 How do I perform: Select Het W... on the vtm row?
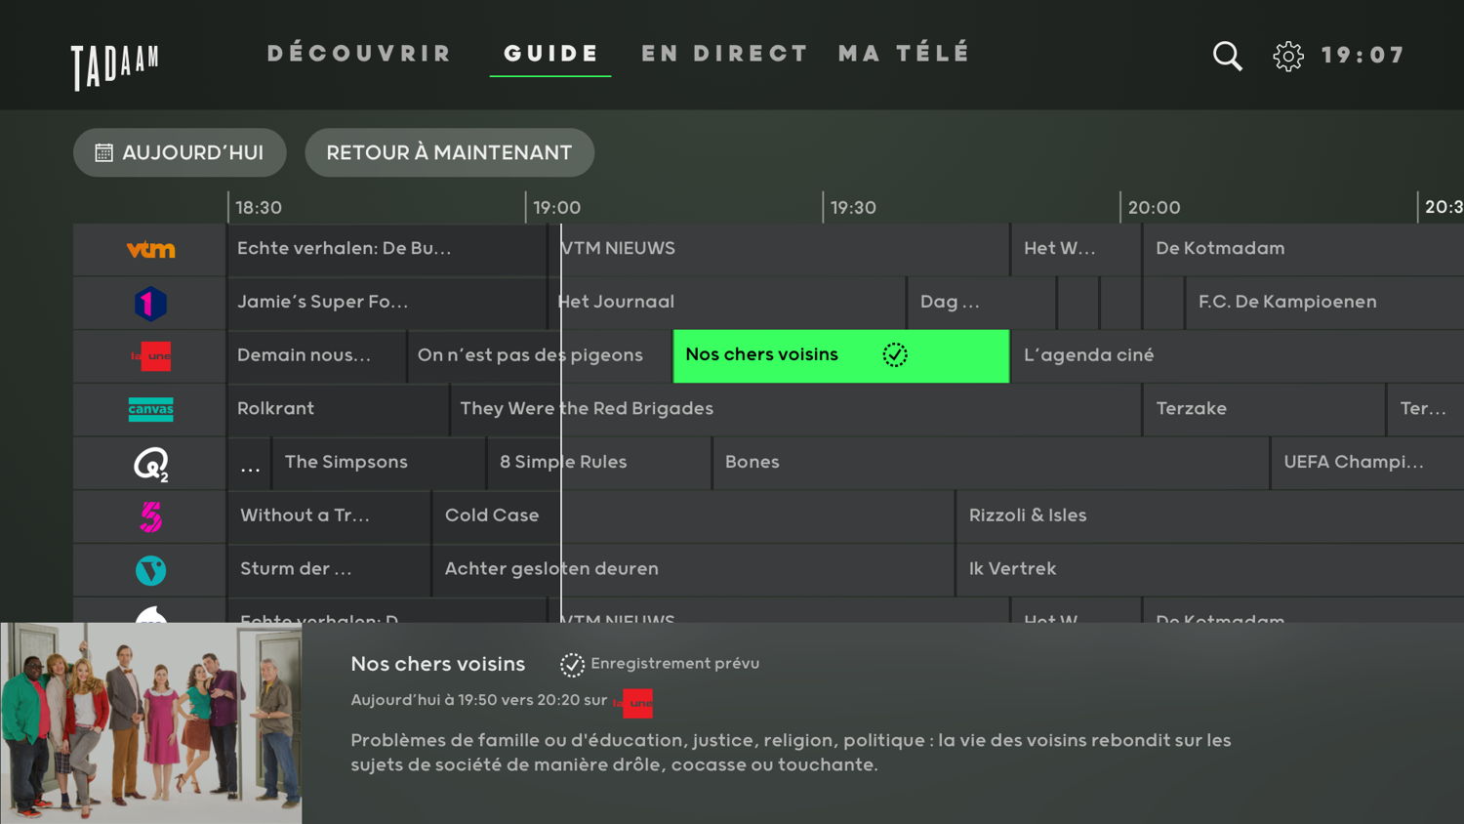pos(1076,249)
